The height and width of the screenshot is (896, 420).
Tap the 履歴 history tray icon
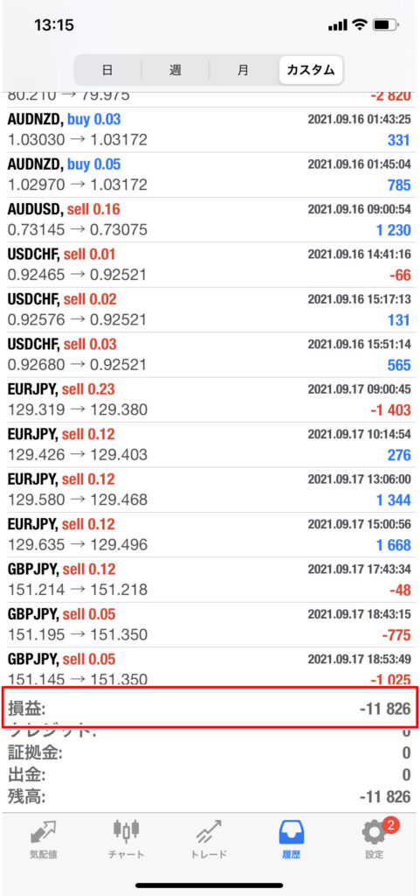coord(292,834)
